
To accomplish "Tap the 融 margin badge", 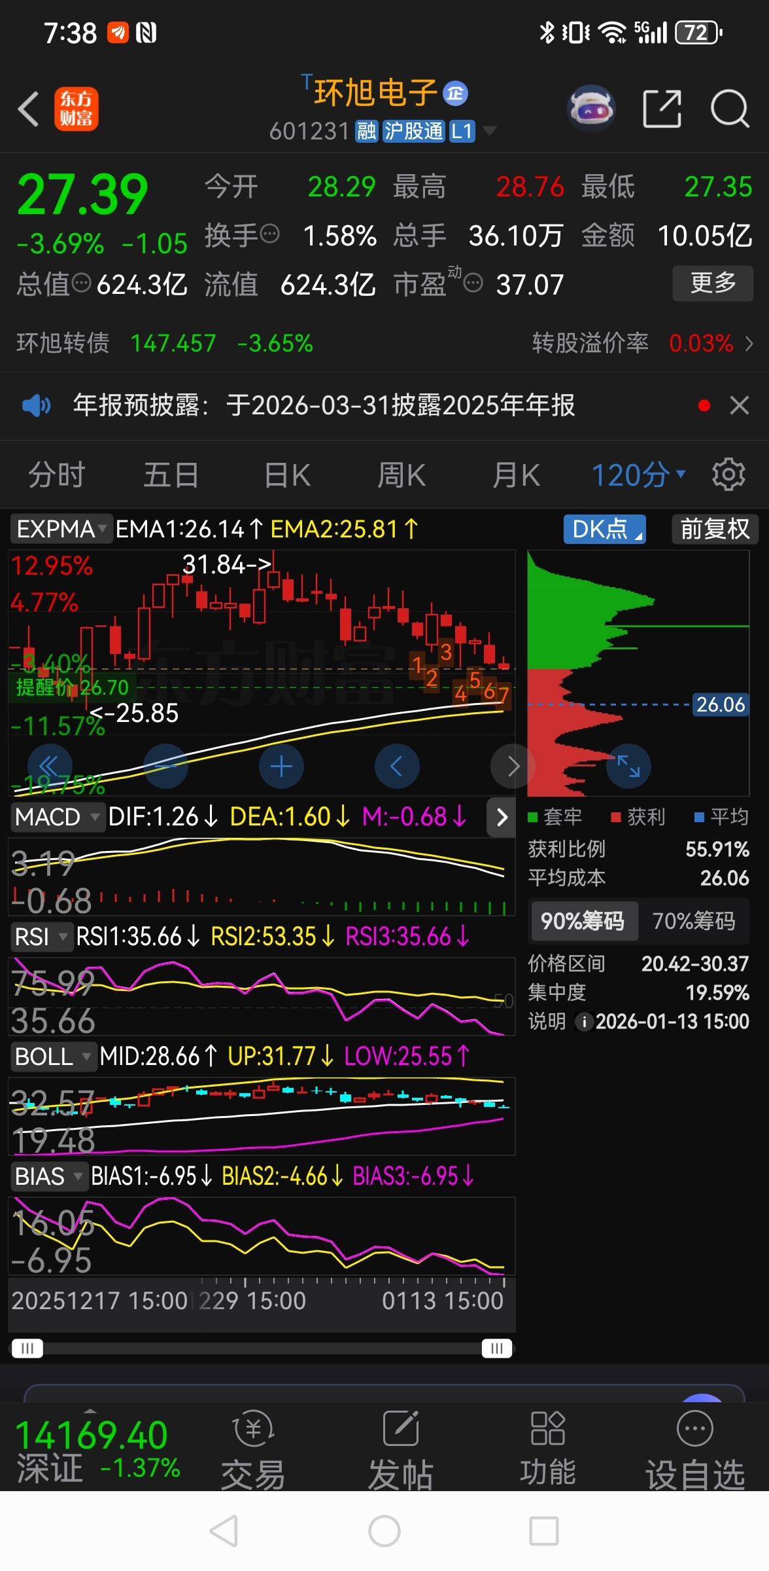I will (x=367, y=131).
